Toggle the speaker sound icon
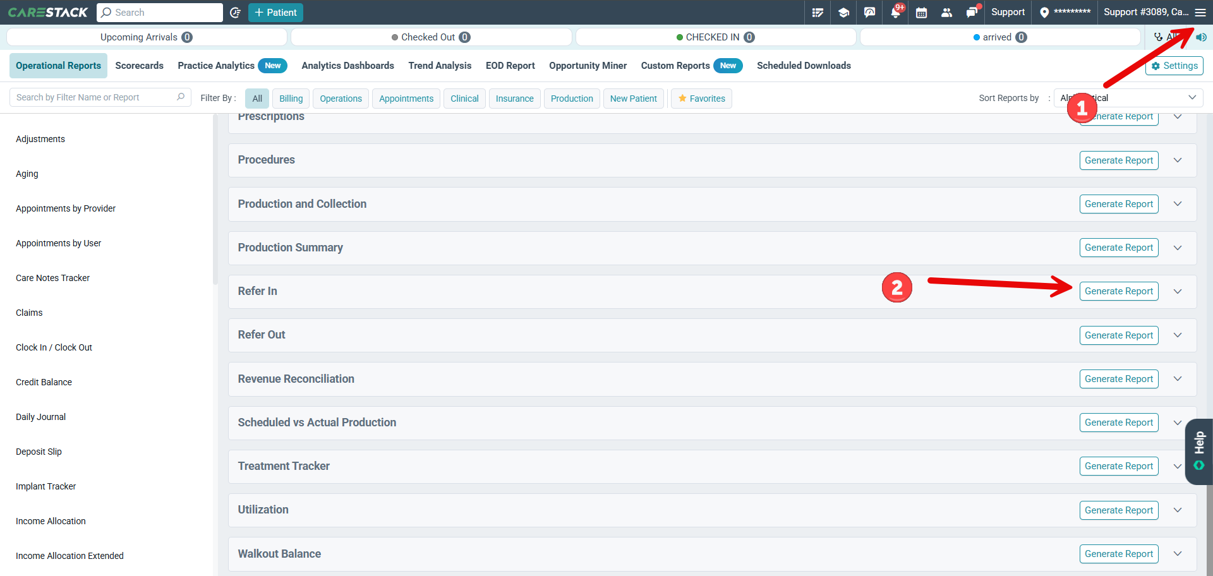 1202,37
